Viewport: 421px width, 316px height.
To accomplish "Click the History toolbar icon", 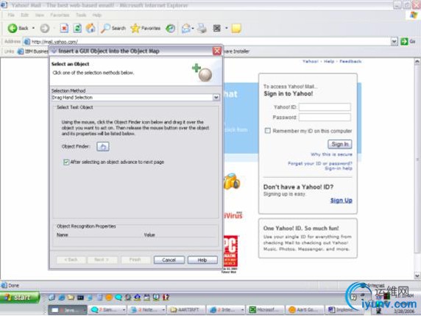I will [x=170, y=28].
